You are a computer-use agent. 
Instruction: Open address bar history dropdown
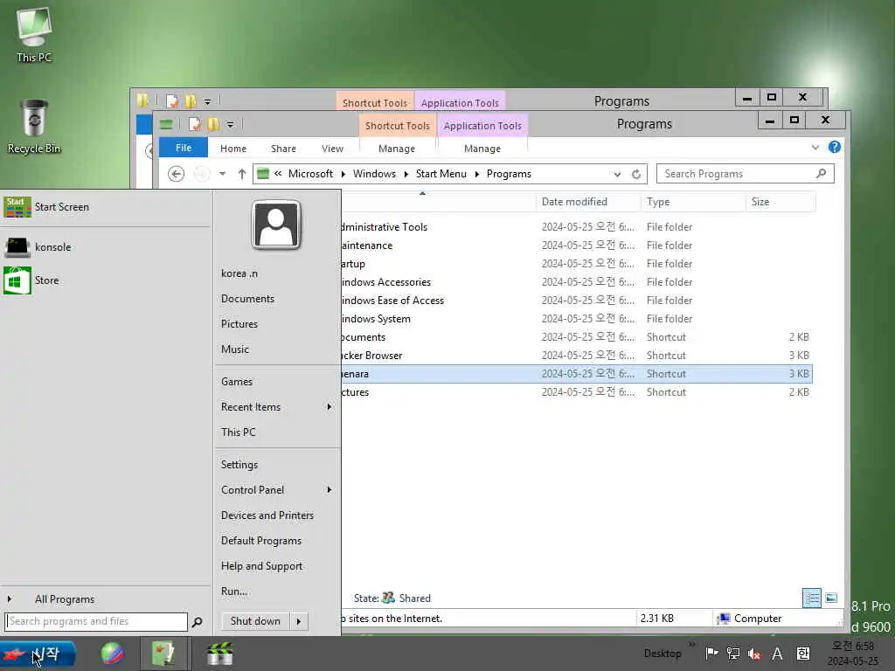(x=617, y=174)
